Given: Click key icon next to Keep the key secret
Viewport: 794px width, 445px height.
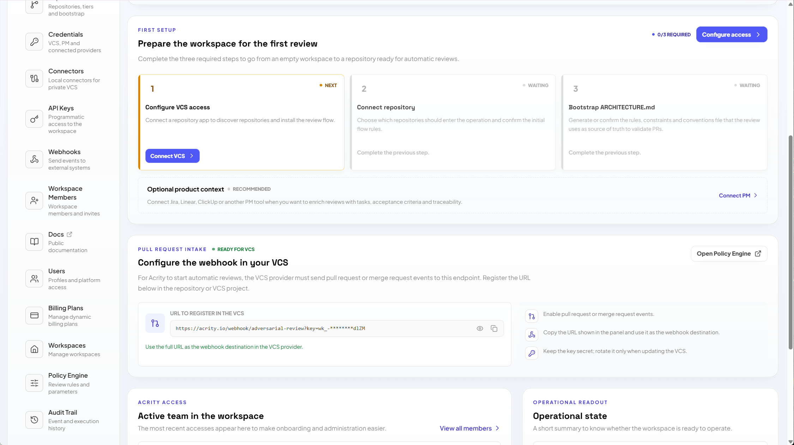Looking at the screenshot, I should pyautogui.click(x=531, y=353).
